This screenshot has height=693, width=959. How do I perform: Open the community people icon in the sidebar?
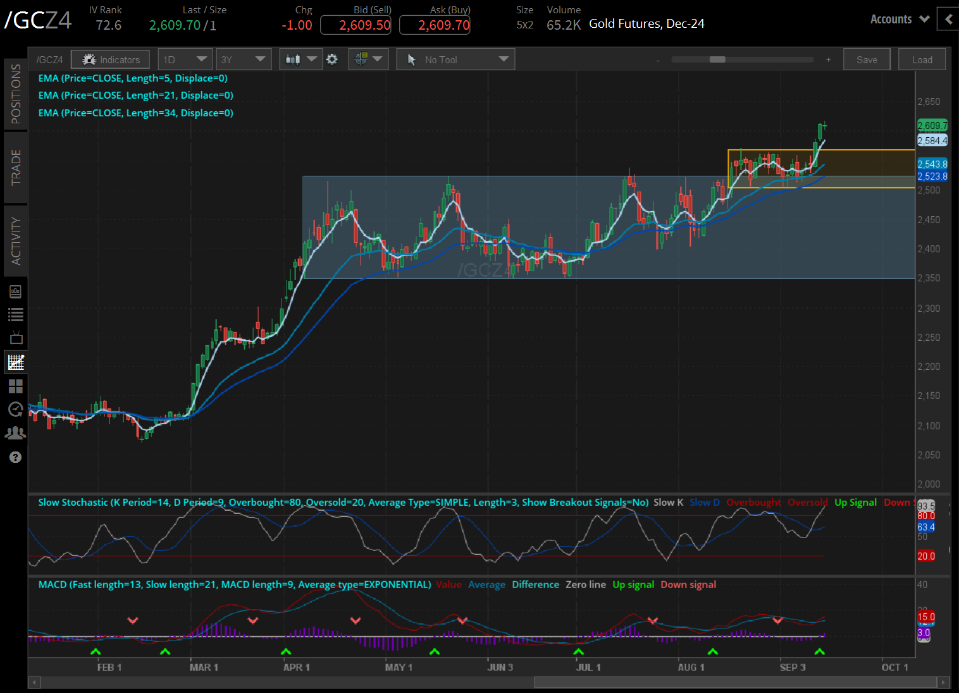[x=16, y=432]
